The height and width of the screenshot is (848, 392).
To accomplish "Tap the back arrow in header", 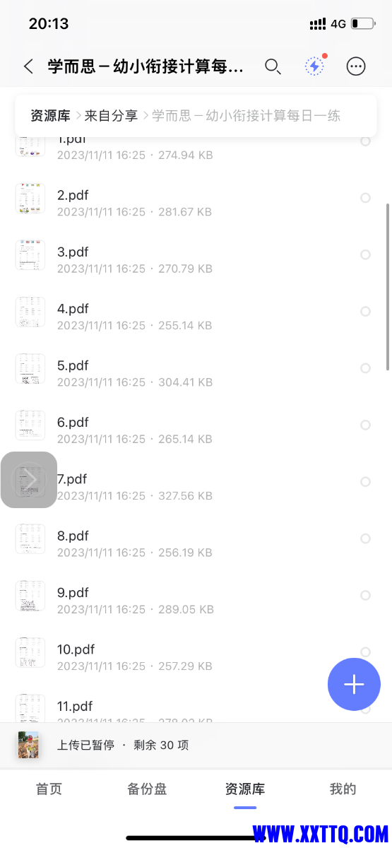I will (28, 66).
